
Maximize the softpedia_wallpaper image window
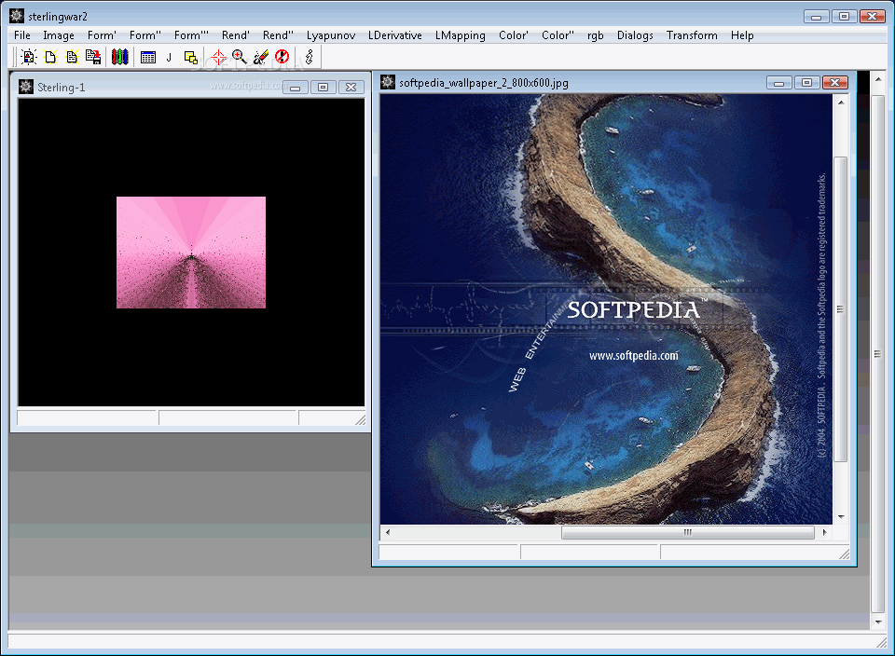coord(806,83)
